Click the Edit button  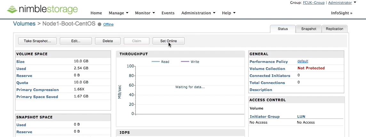click(76, 41)
